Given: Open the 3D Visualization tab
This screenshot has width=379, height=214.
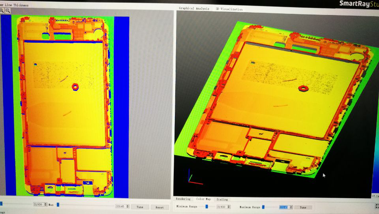Looking at the screenshot, I should pyautogui.click(x=229, y=9).
